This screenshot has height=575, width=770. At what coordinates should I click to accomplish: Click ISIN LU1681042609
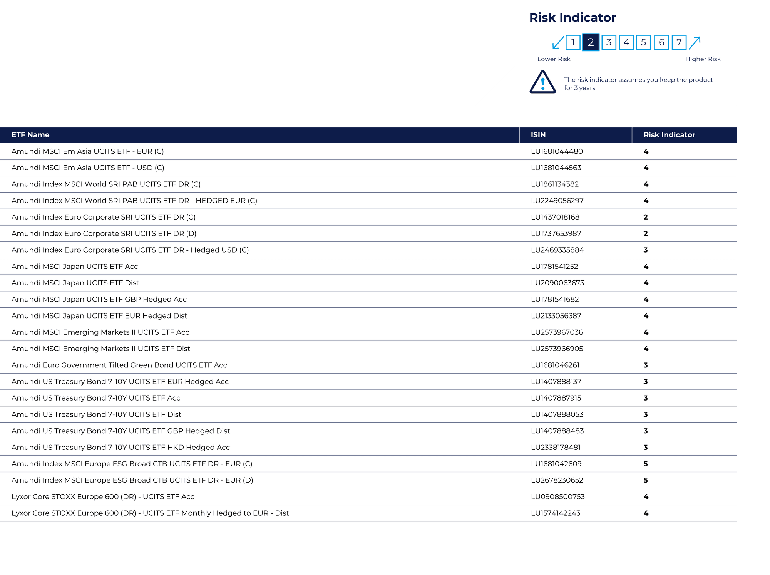pyautogui.click(x=556, y=464)
